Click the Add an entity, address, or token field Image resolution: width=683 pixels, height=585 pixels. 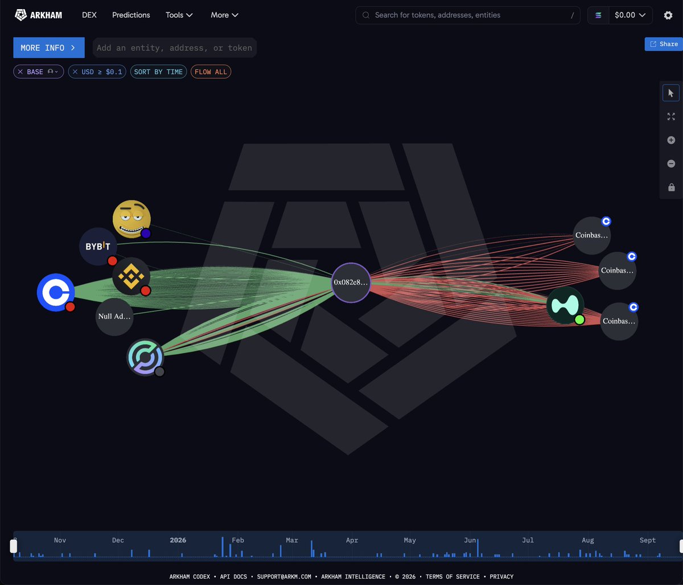click(x=175, y=48)
